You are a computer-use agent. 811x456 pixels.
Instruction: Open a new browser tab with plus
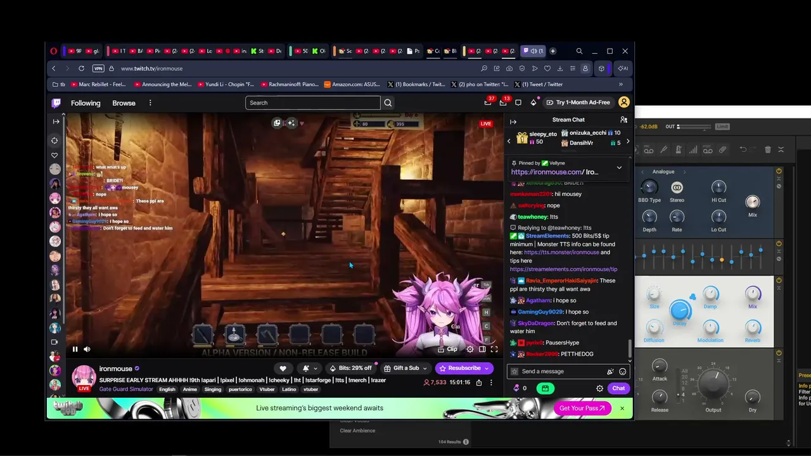tap(552, 51)
